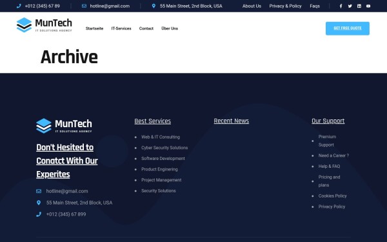Click the Our Support heading
This screenshot has height=242, width=387.
pyautogui.click(x=328, y=121)
